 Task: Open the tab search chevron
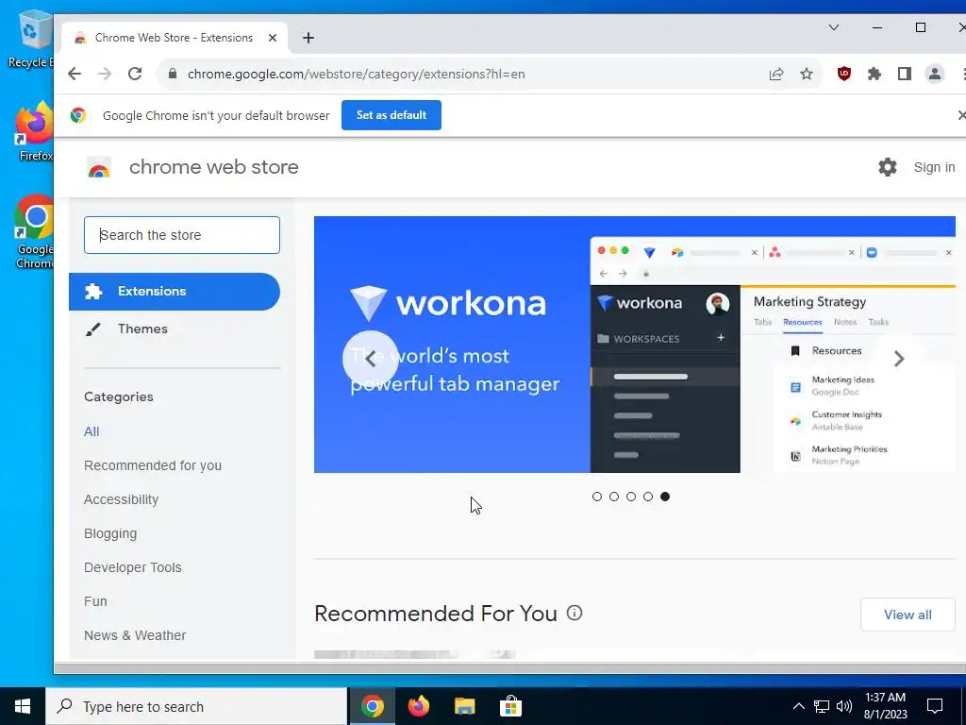[834, 27]
